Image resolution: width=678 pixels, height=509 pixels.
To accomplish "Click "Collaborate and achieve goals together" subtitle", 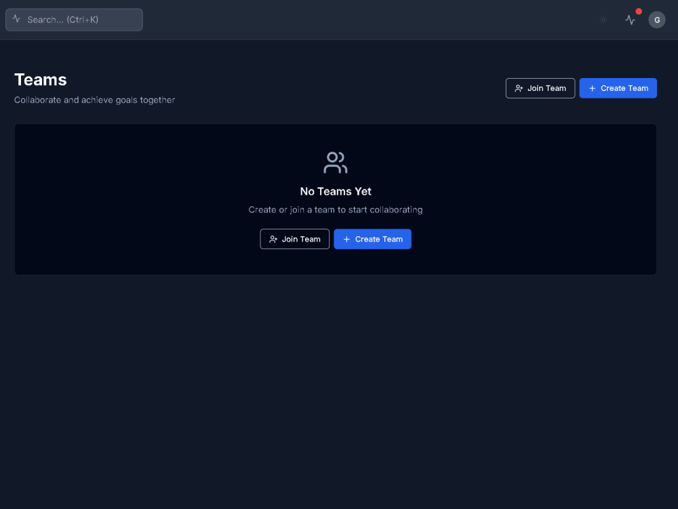I will click(x=95, y=100).
